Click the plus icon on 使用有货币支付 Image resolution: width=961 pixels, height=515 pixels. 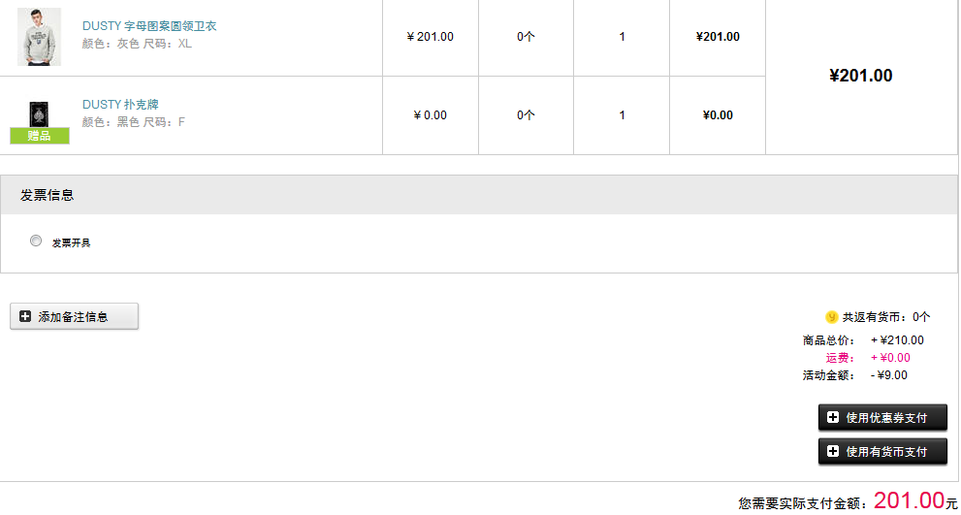point(833,452)
